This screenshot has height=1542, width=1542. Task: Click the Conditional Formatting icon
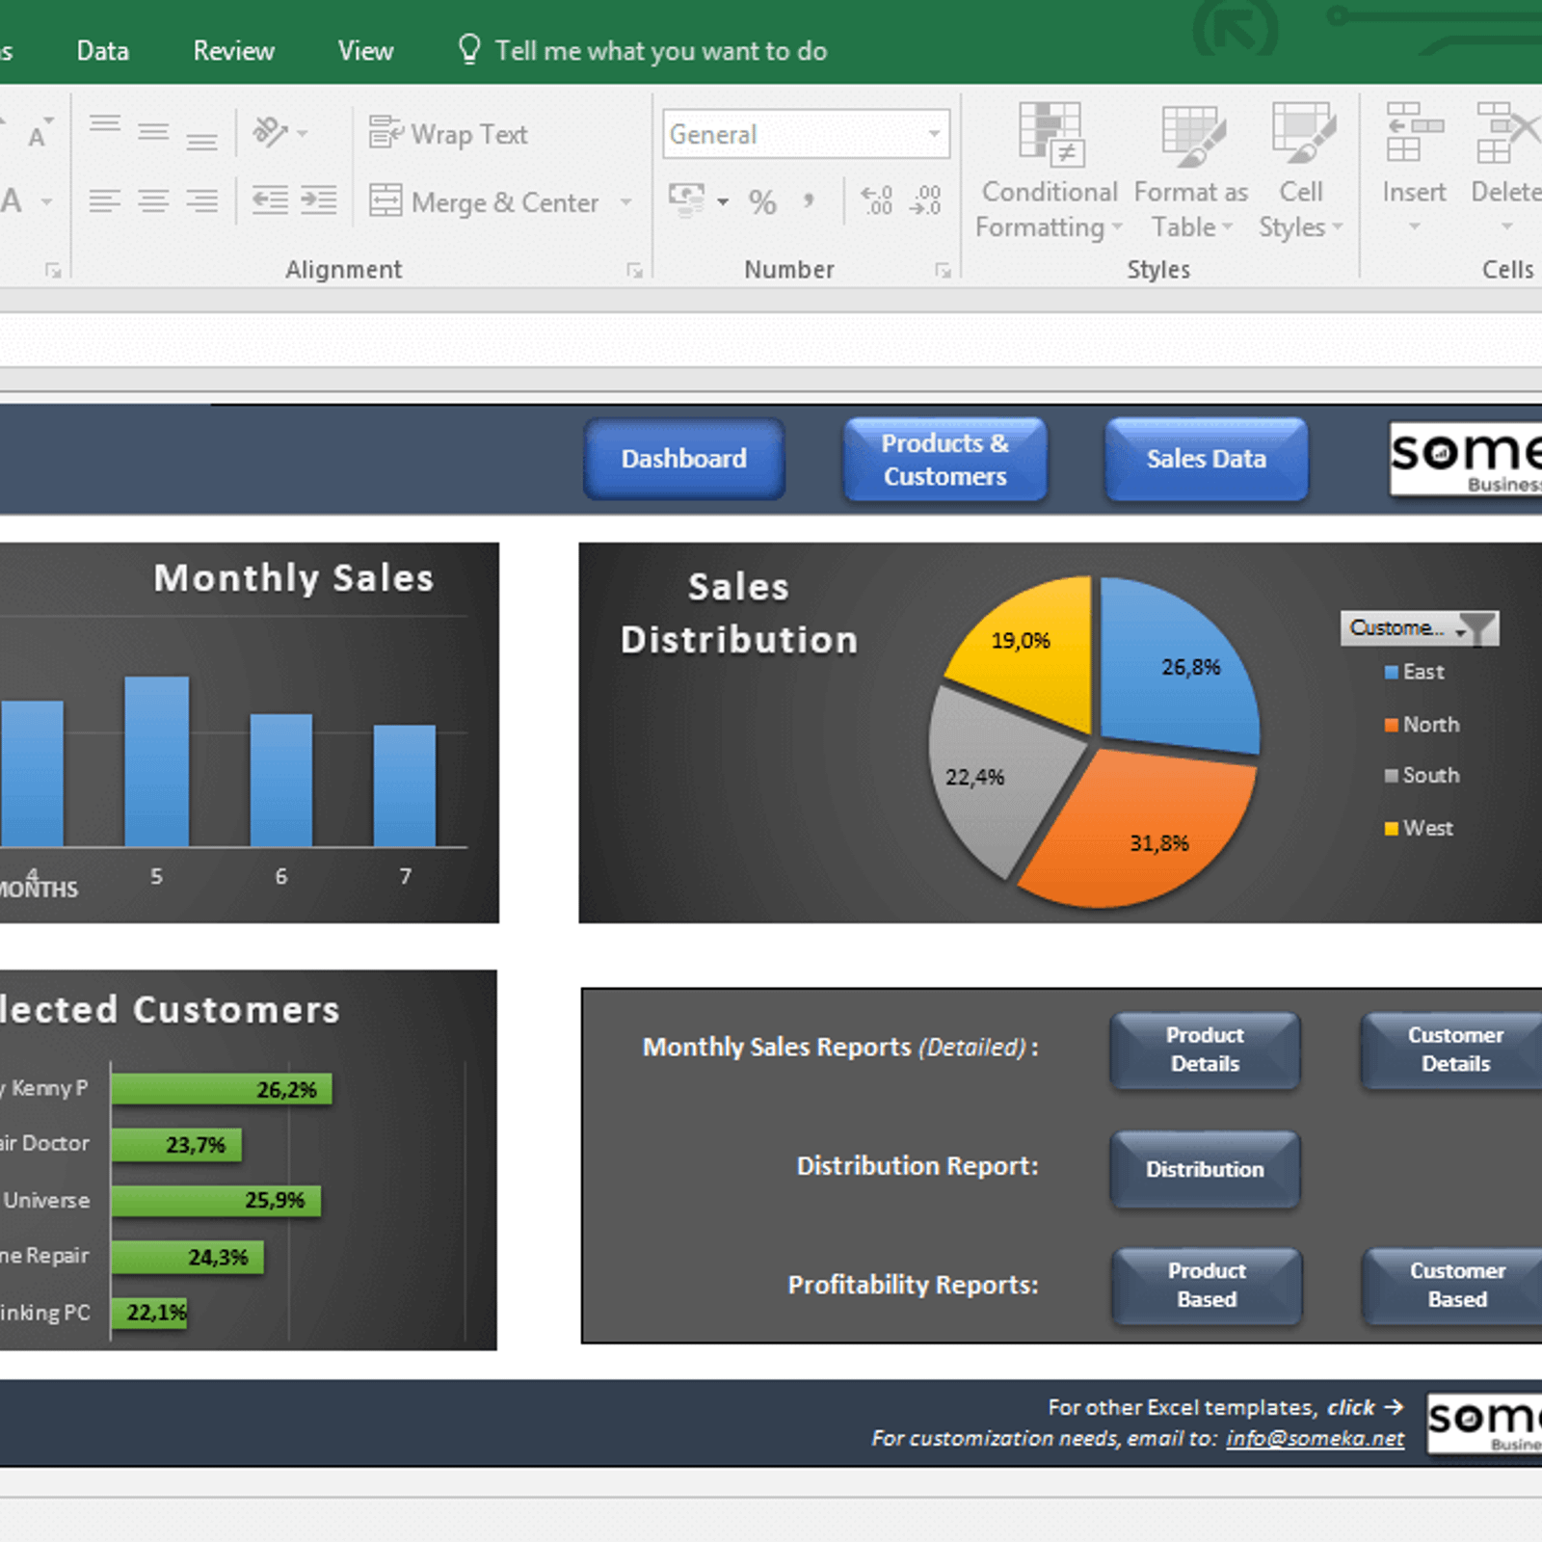[x=1050, y=136]
